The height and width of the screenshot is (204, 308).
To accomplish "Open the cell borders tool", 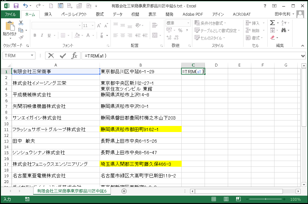I will tap(63, 35).
